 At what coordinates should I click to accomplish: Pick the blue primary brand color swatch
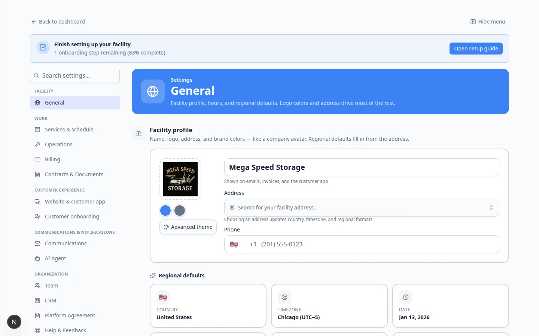pos(165,211)
